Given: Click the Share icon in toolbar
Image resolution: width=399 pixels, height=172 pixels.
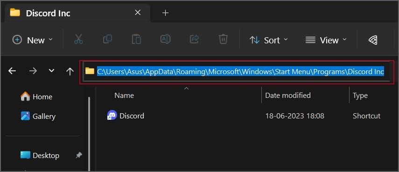Looking at the screenshot, I should tap(195, 40).
